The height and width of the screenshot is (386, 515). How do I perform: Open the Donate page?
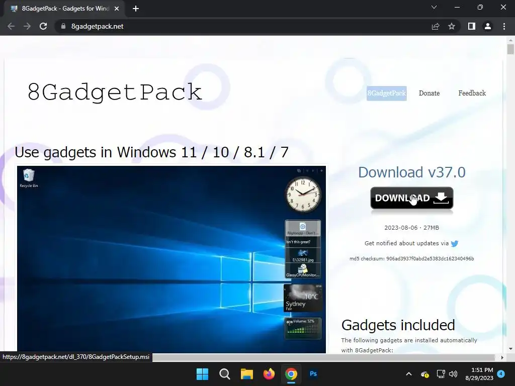pyautogui.click(x=430, y=93)
